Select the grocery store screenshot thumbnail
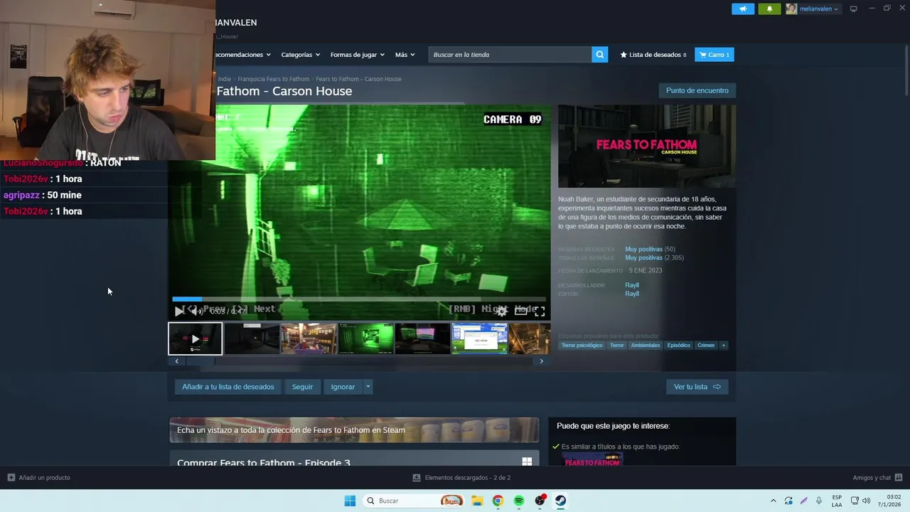This screenshot has height=512, width=910. click(309, 338)
